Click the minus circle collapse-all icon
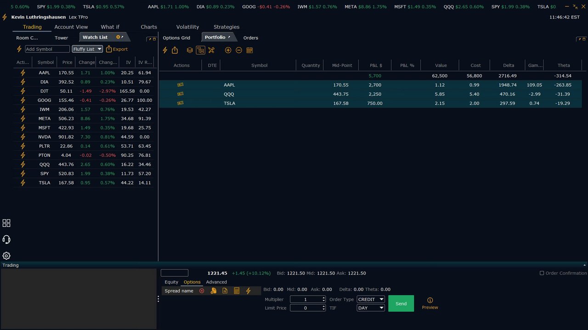588x330 pixels. (239, 50)
